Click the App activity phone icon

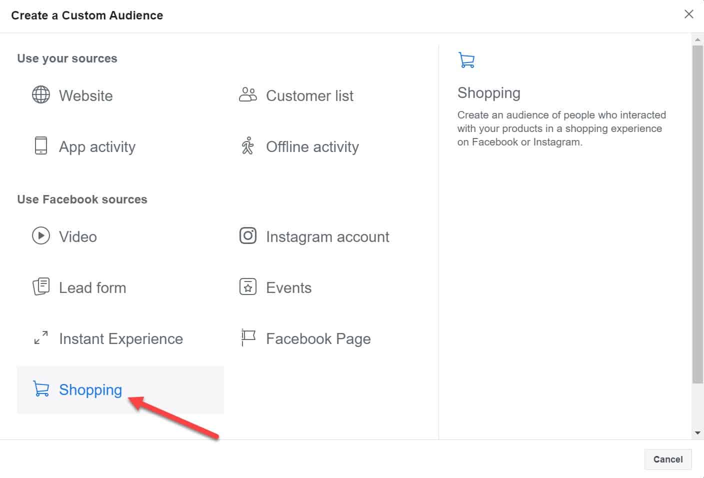(x=41, y=145)
